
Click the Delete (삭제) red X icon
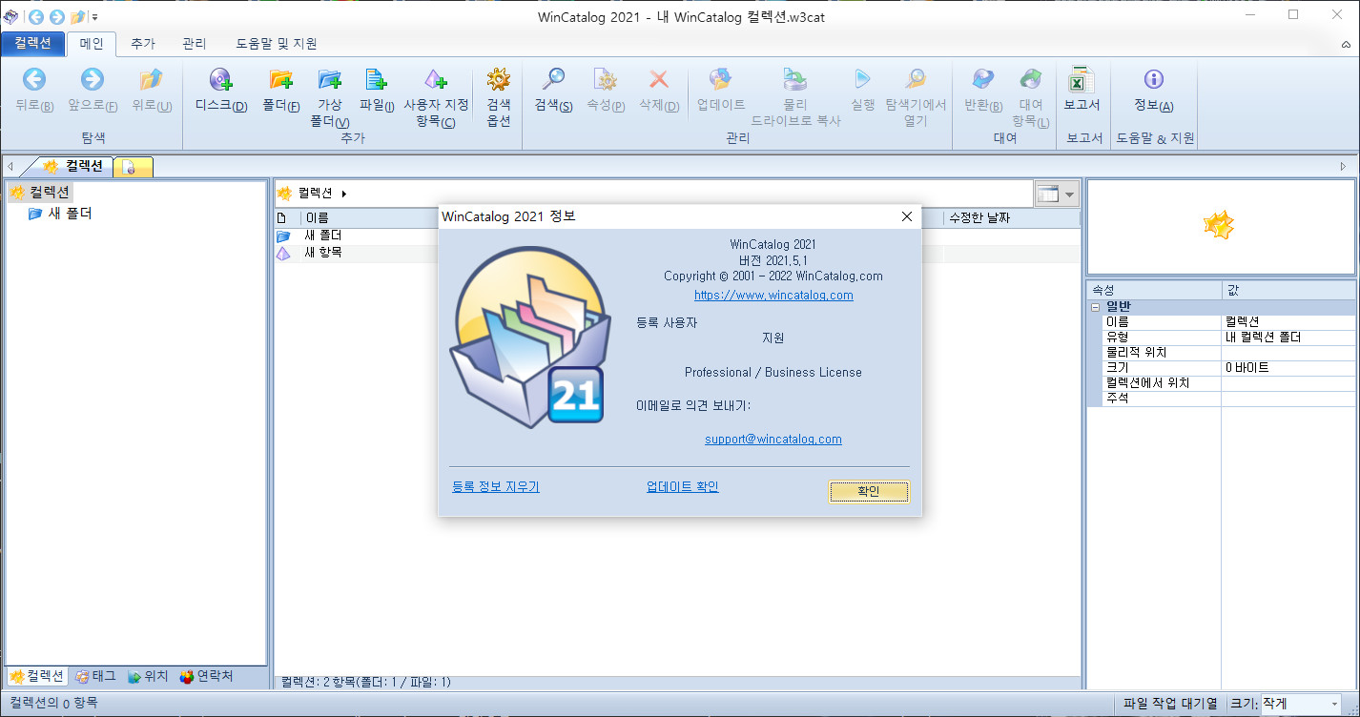coord(659,80)
